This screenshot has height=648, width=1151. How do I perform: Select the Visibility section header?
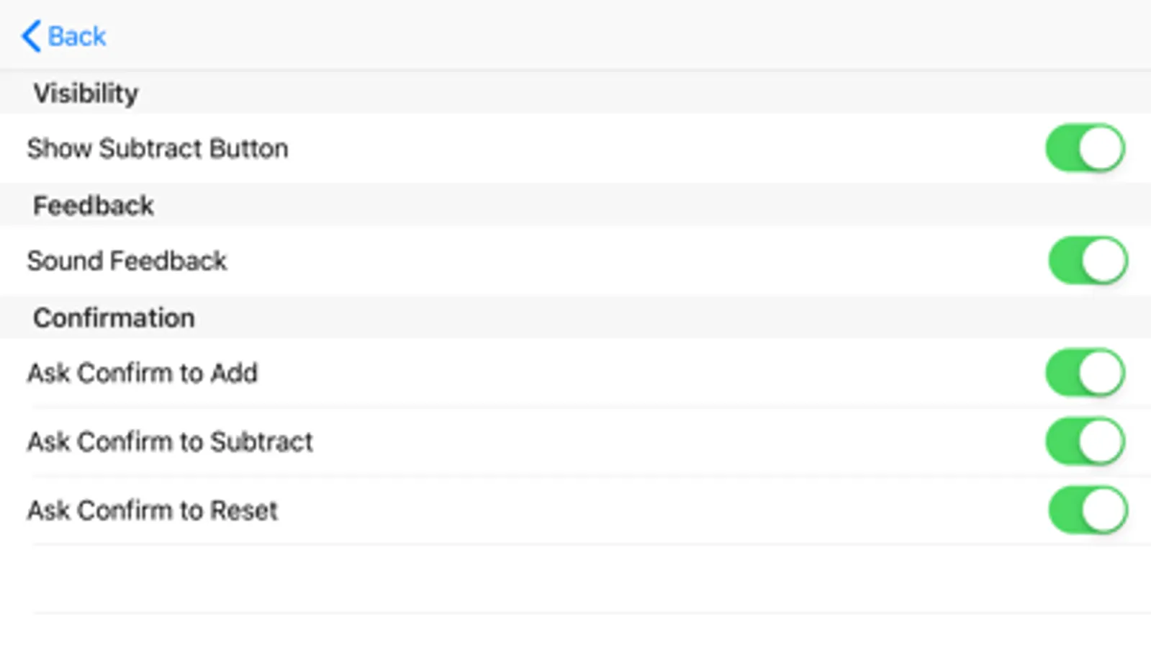(86, 93)
